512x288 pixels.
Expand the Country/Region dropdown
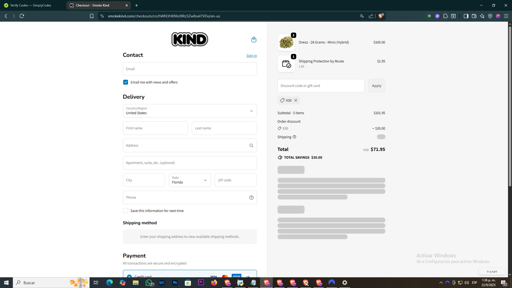190,111
